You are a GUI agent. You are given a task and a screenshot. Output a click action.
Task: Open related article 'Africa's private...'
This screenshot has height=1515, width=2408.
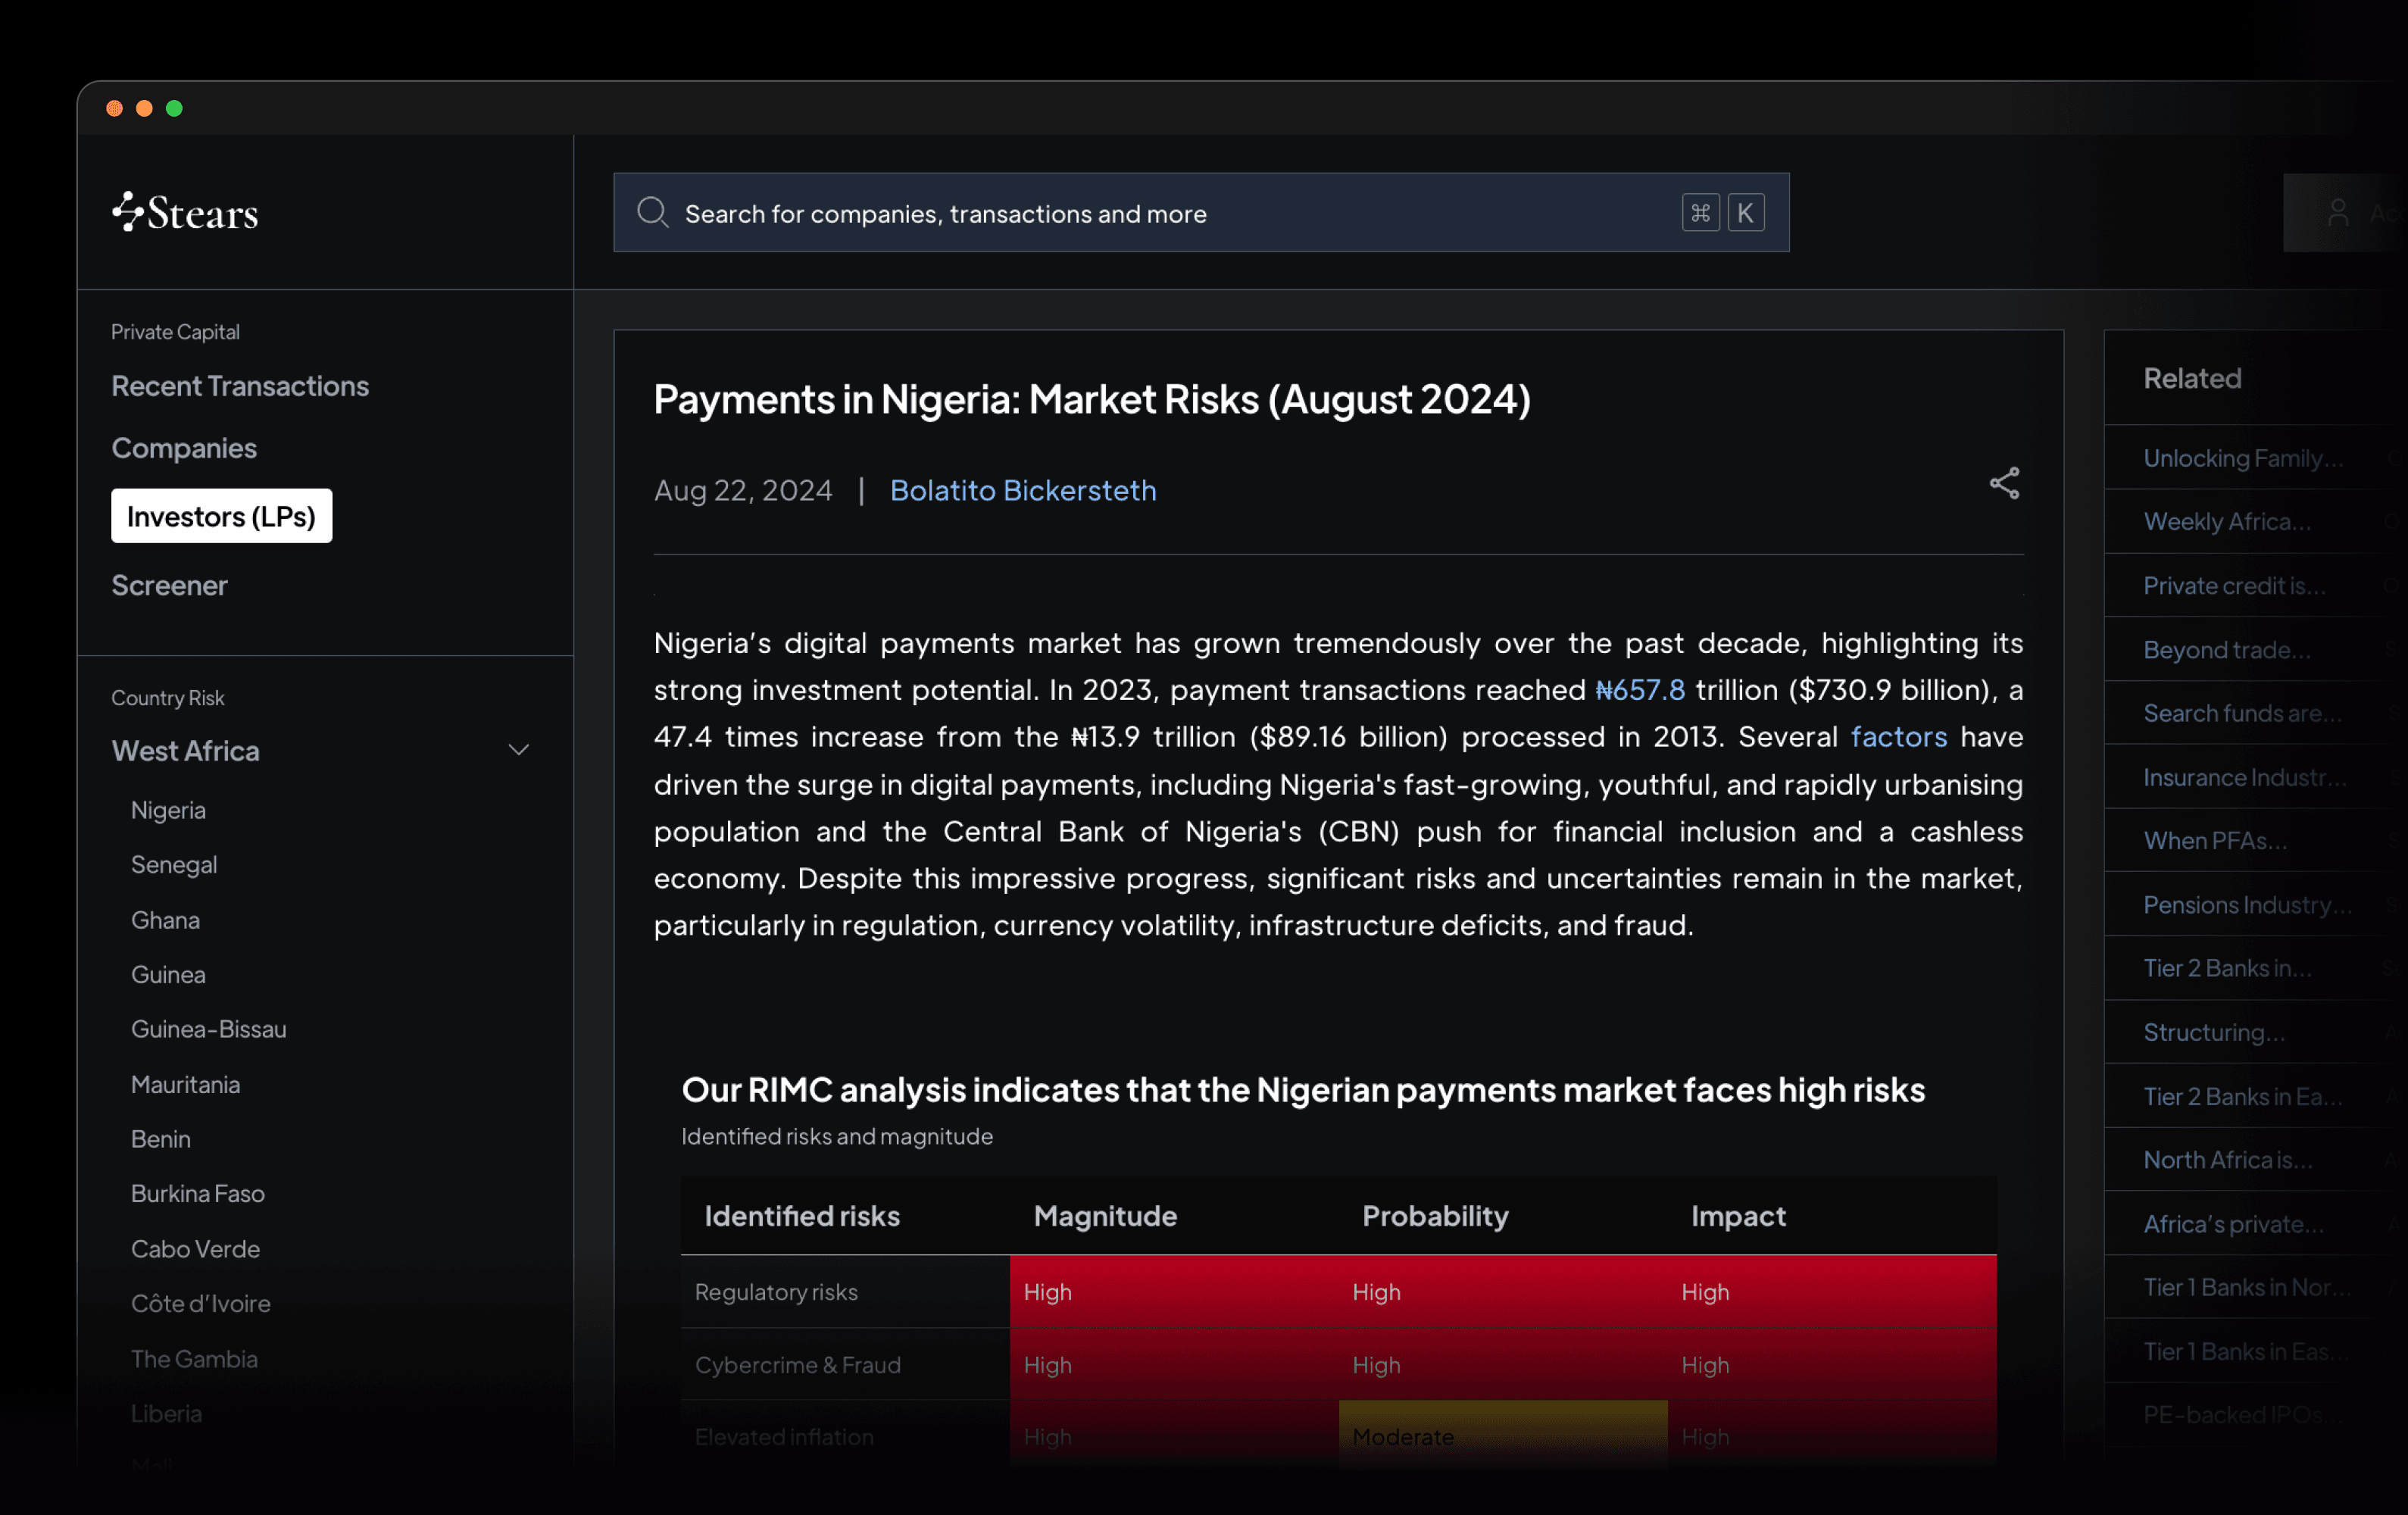click(2233, 1224)
